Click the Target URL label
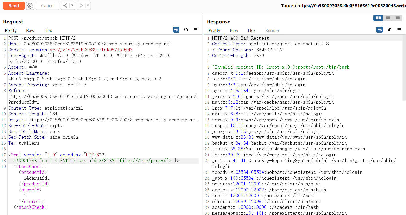The width and height of the screenshot is (406, 215). 344,6
